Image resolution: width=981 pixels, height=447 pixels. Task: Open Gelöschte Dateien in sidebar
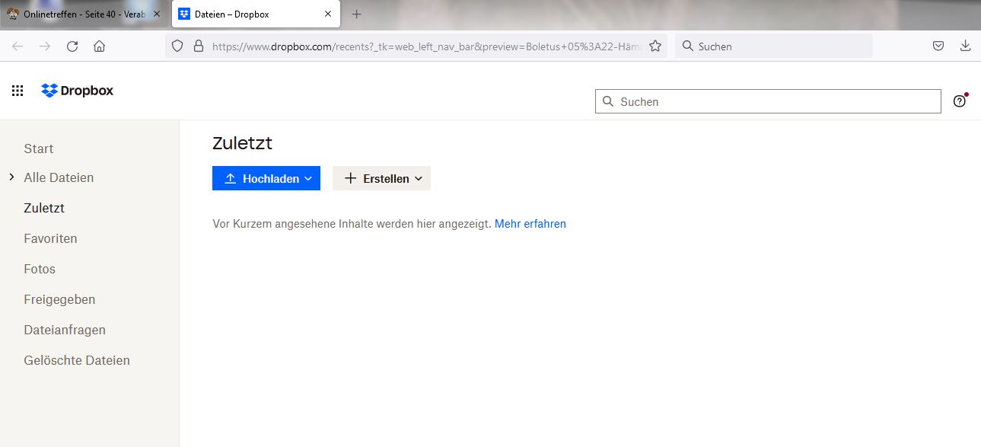77,360
